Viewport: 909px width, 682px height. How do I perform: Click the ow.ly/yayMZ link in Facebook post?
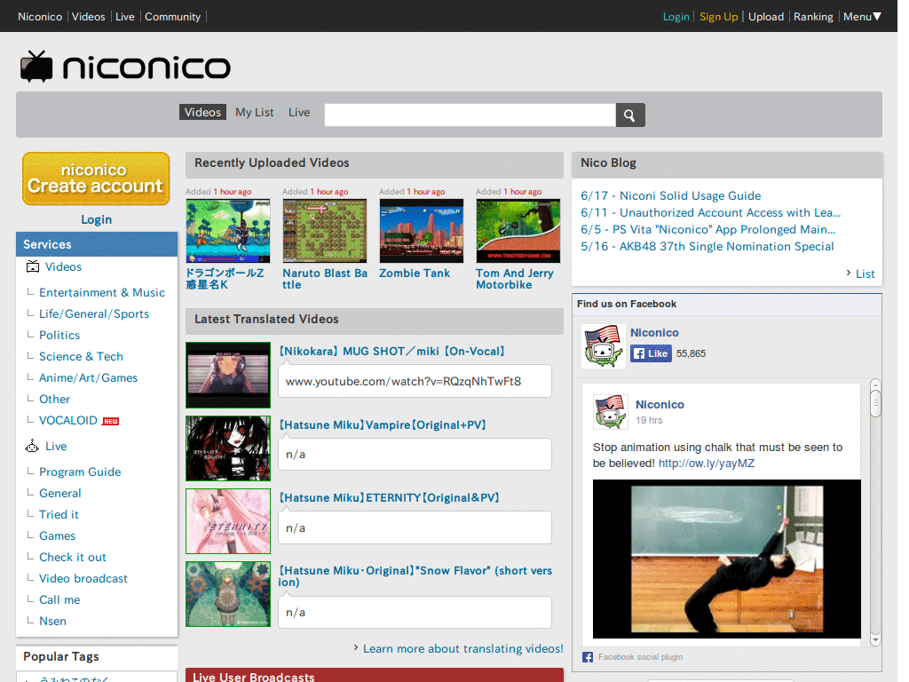pyautogui.click(x=707, y=464)
